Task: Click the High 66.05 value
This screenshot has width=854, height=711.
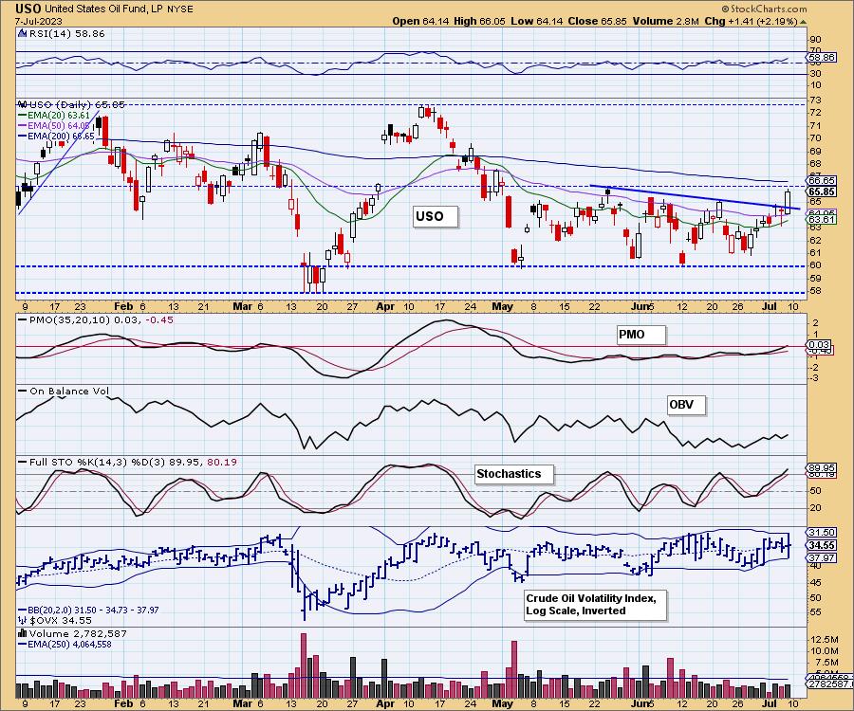Action: (x=479, y=21)
